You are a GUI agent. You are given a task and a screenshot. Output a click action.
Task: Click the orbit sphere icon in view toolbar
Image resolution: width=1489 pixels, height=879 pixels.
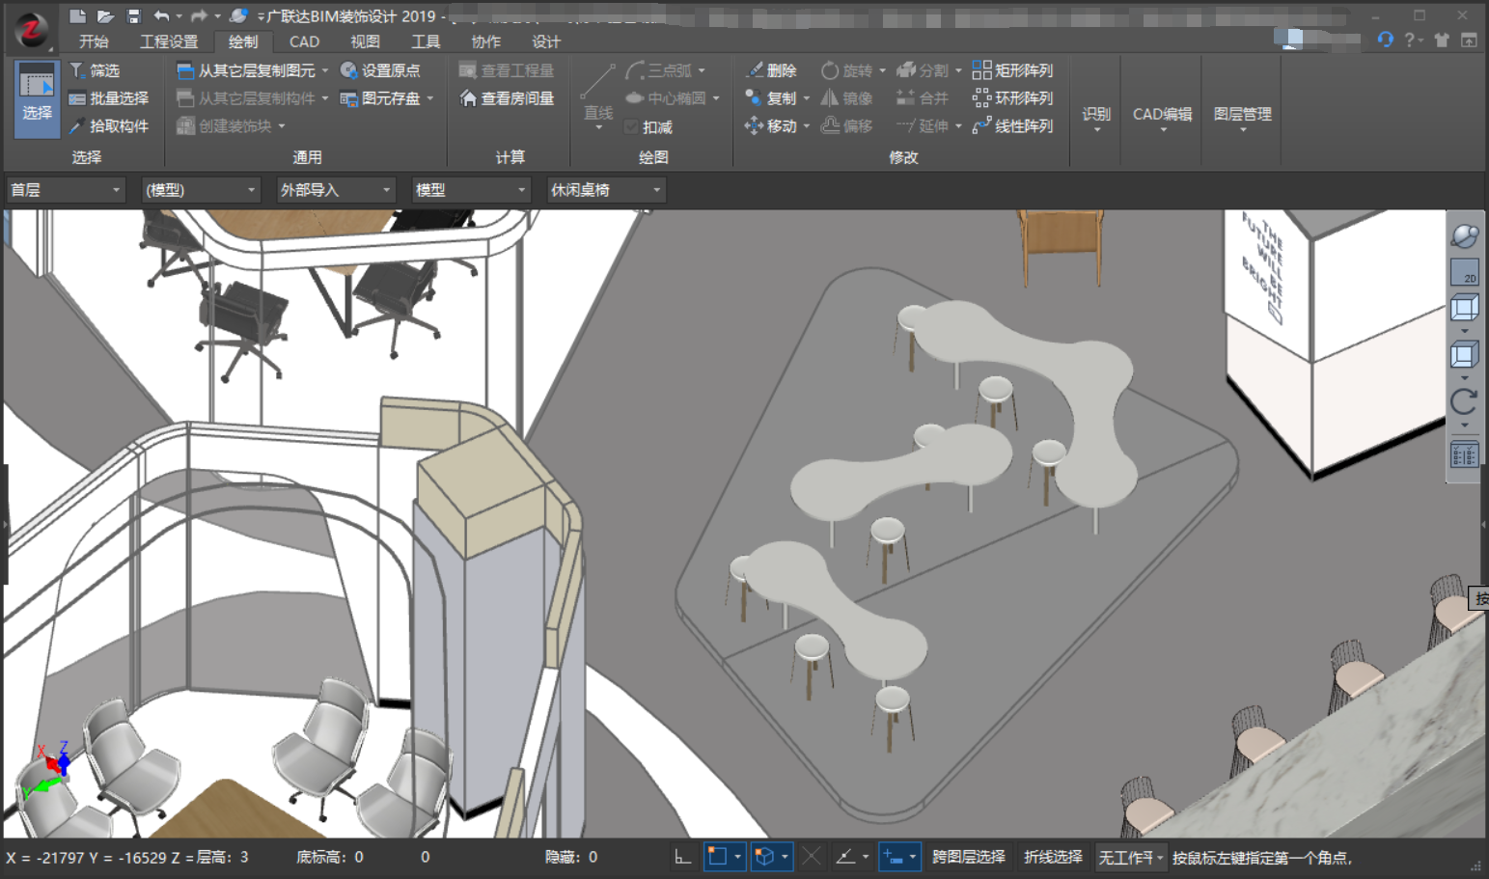1464,235
